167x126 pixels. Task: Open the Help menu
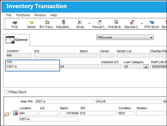(54, 15)
